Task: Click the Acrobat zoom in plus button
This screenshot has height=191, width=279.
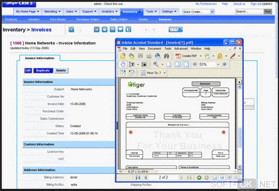Action: pyautogui.click(x=225, y=64)
